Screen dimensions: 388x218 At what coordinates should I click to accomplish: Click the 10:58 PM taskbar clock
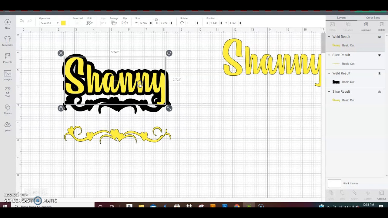point(368,205)
